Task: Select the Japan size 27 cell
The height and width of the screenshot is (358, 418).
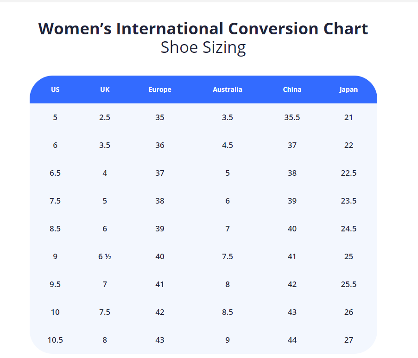Action: click(348, 340)
